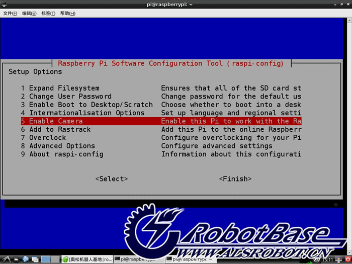Select highlighted option 5 Enable Camera

tap(161, 121)
